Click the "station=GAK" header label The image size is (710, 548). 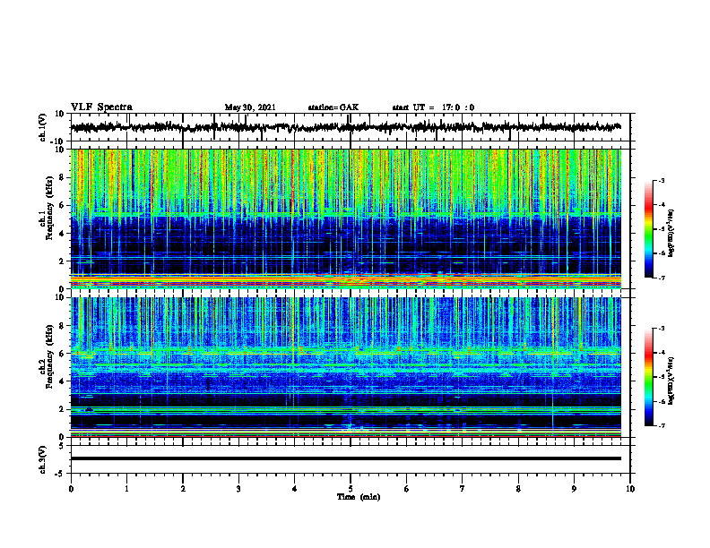333,107
